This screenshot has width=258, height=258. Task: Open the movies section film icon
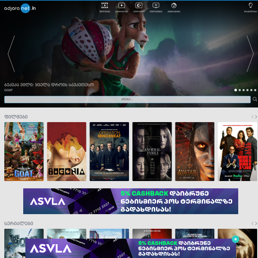coord(104,6)
